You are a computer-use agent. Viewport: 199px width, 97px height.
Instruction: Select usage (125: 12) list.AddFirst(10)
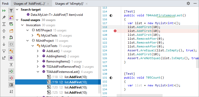click(x=58, y=92)
